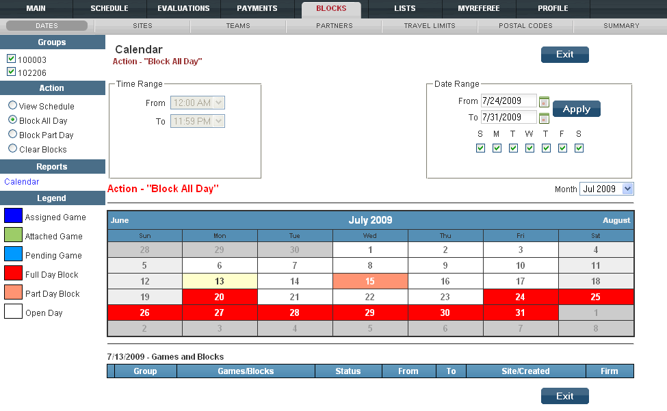Screen dimensions: 667x411
Task: Uncheck the Friday weekday checkbox
Action: tap(562, 148)
